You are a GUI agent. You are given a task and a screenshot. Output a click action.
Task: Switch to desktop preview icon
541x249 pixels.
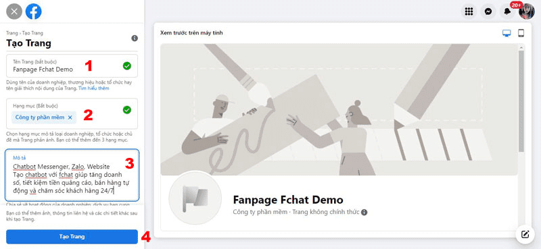[x=507, y=34]
